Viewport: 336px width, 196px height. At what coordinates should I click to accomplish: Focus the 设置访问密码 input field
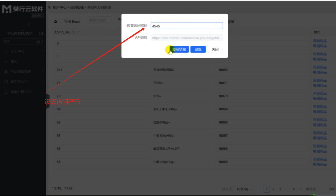point(187,26)
